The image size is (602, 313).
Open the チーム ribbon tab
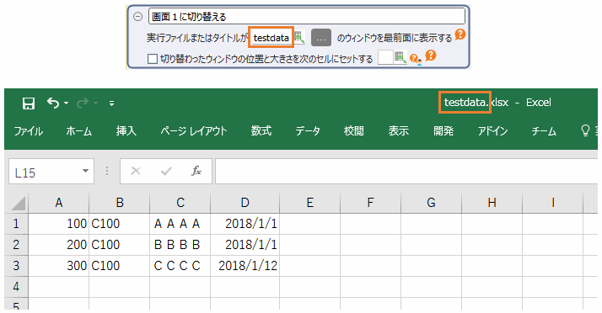544,131
